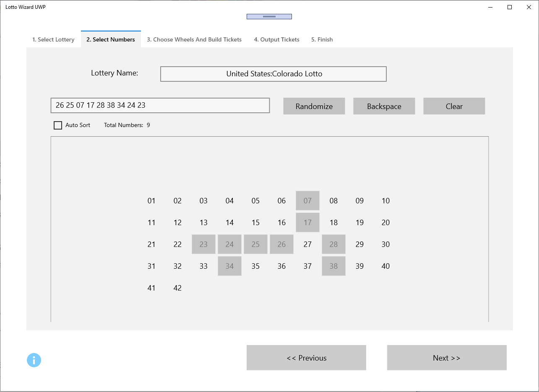Click the Lottery Name field
The height and width of the screenshot is (392, 539).
tap(273, 74)
